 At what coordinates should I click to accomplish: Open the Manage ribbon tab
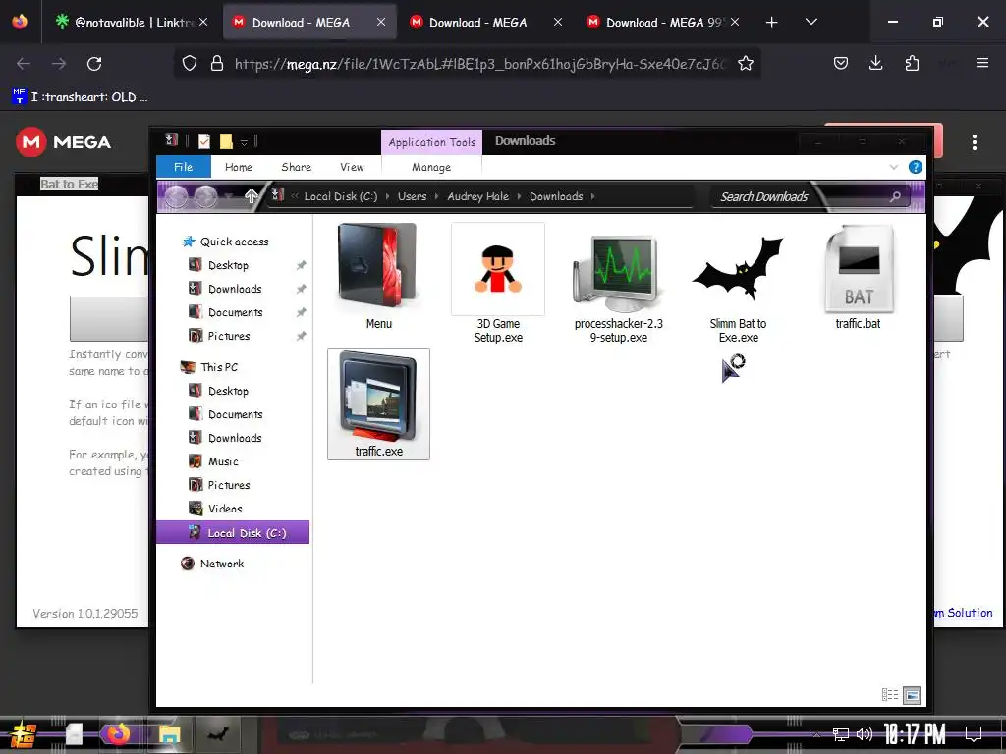tap(431, 167)
